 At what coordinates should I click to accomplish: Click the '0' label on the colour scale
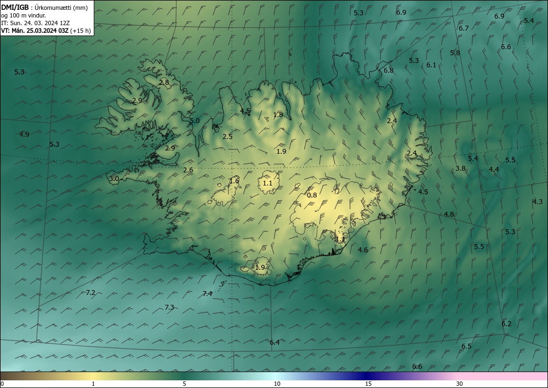(x=2, y=384)
